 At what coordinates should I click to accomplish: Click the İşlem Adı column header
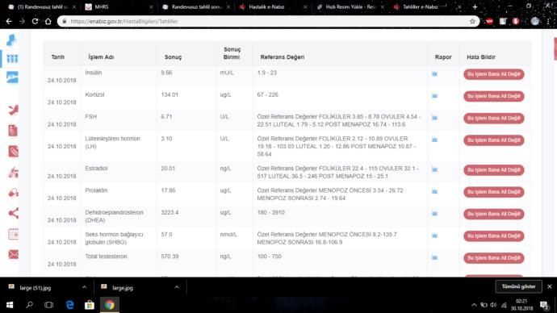[101, 56]
